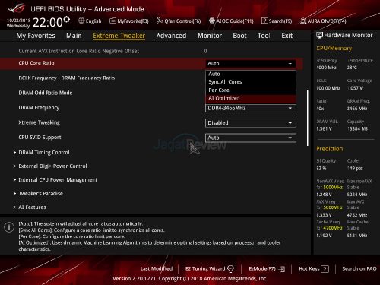Open the Tool tab
380x285 pixels.
coord(264,36)
